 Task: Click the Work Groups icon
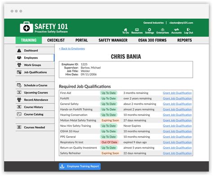pos(19,65)
